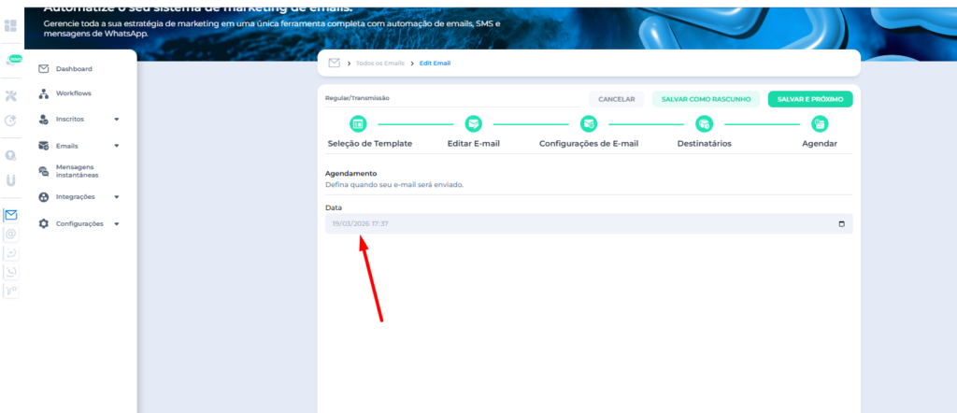Expand the Inscritos submenu arrow
Viewport: 957px width, 413px height.
click(117, 120)
